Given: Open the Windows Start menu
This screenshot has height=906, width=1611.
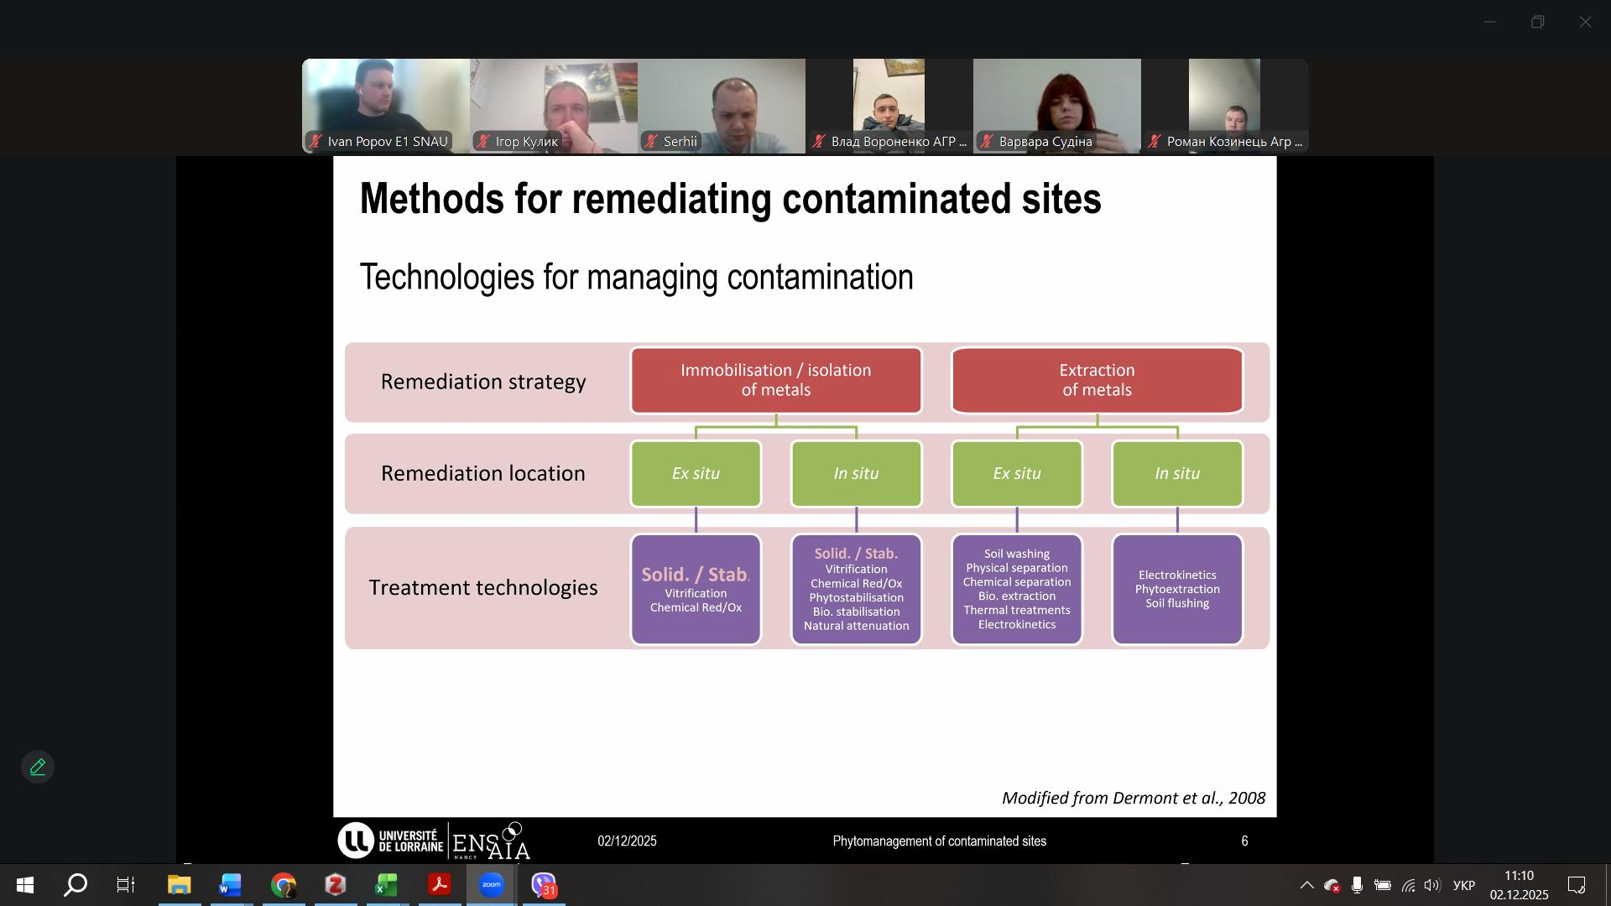Looking at the screenshot, I should pyautogui.click(x=25, y=885).
